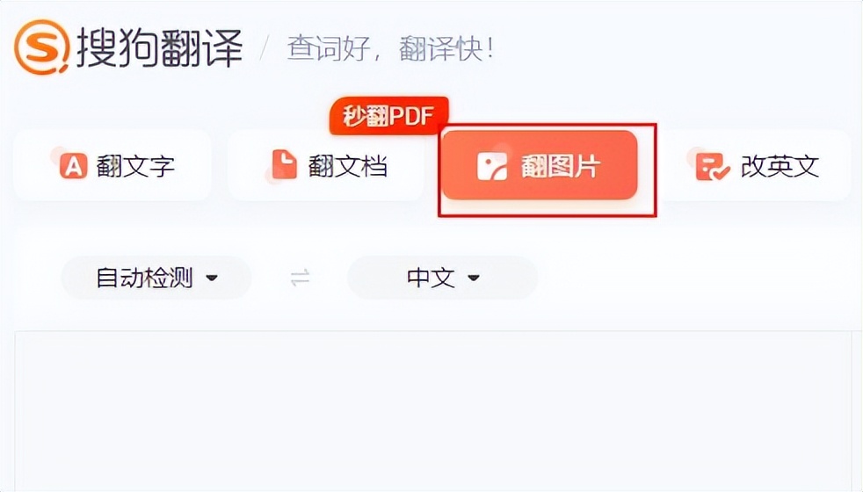The height and width of the screenshot is (492, 863).
Task: Click the slogan 查词好，翻译快!
Action: click(x=390, y=48)
